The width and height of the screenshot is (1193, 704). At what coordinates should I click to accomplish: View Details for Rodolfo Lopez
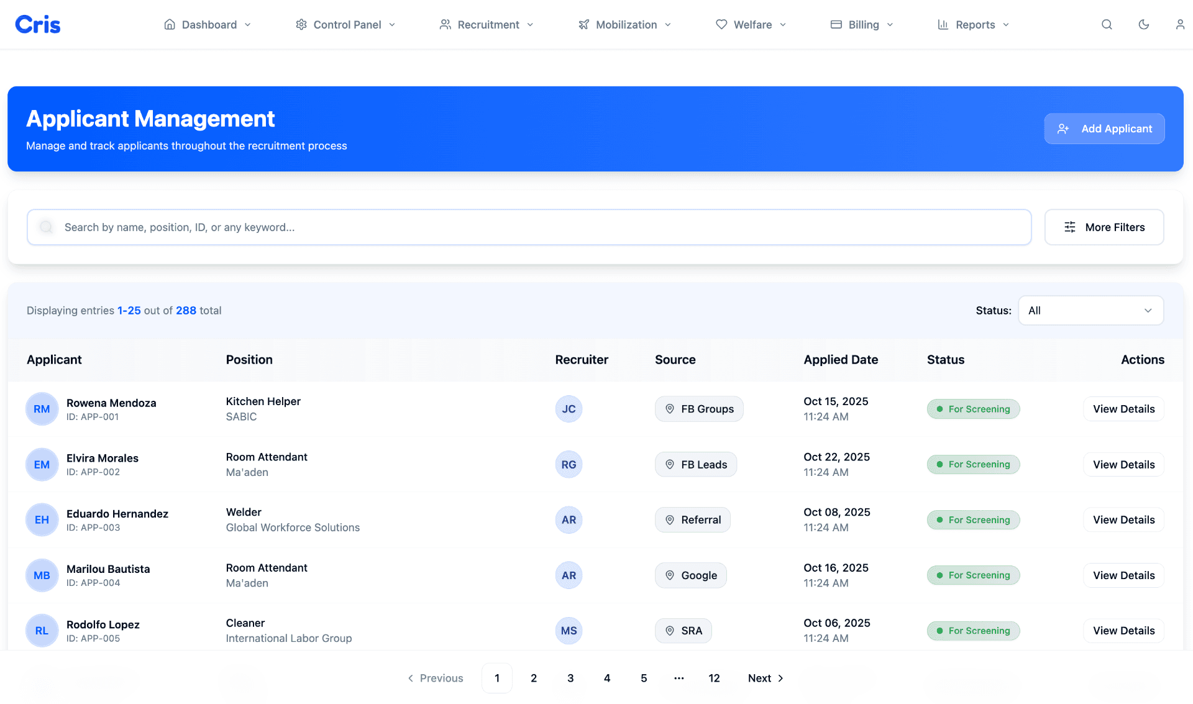click(1123, 631)
